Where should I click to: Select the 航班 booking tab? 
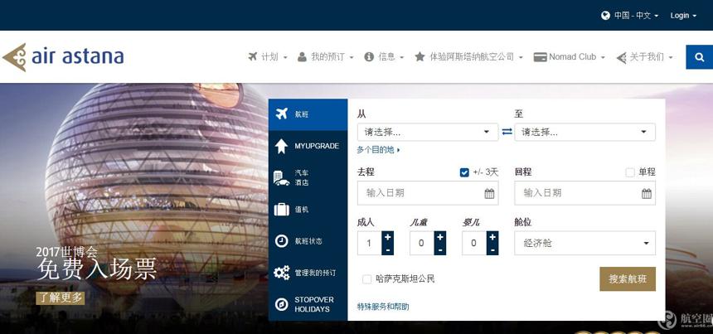click(x=308, y=114)
